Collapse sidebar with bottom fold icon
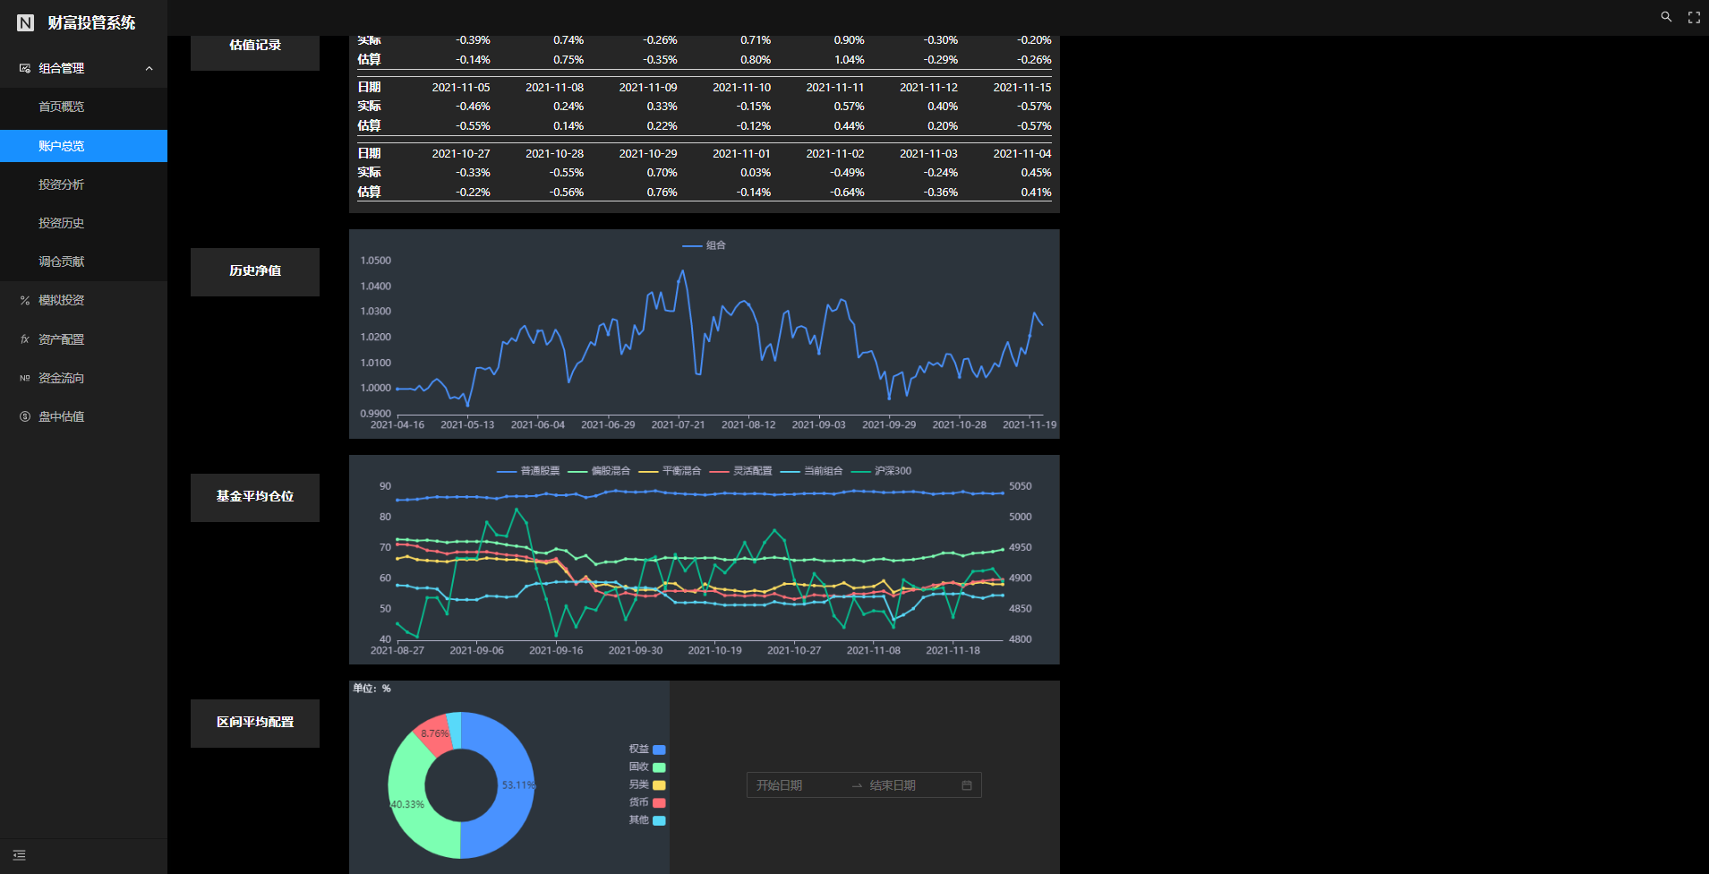 20,855
